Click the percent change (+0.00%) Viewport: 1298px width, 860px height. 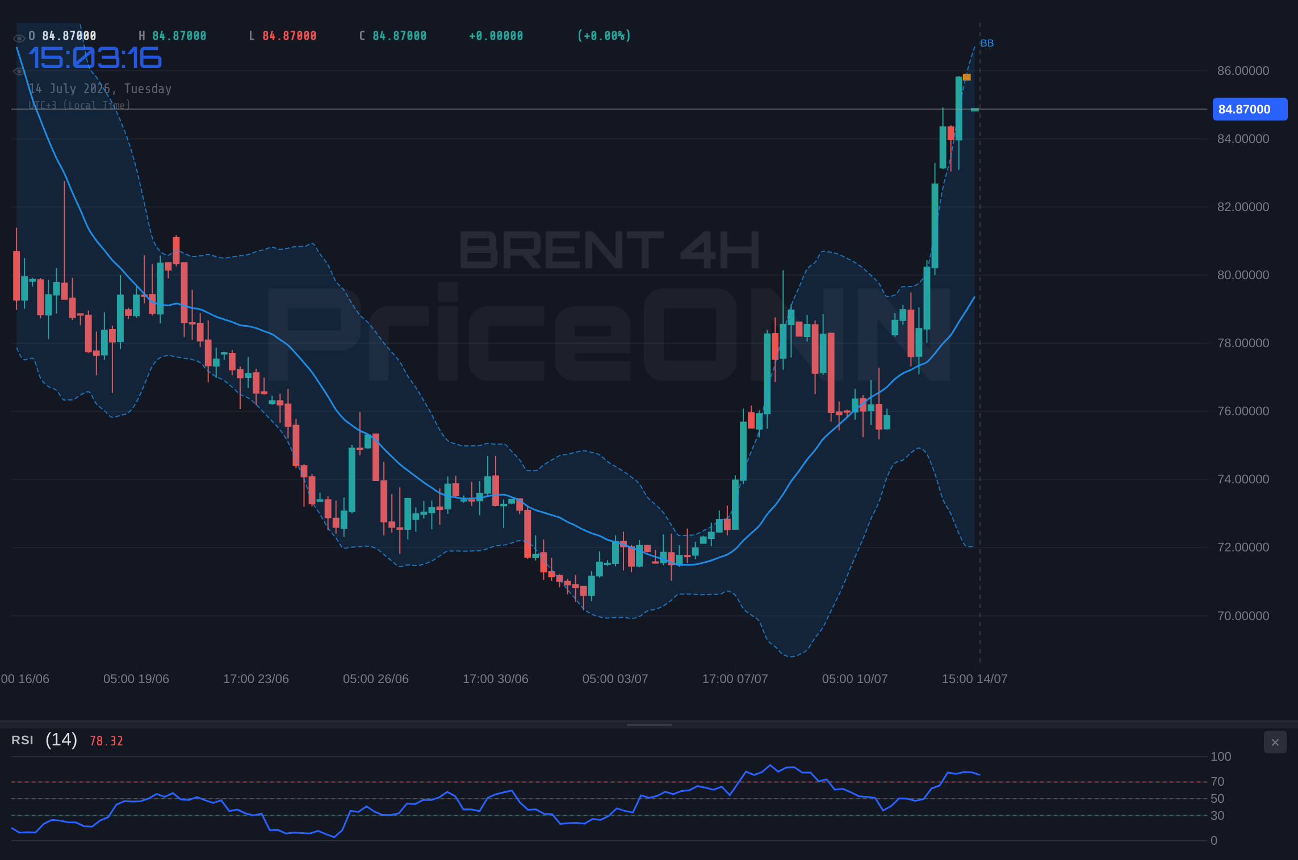604,36
